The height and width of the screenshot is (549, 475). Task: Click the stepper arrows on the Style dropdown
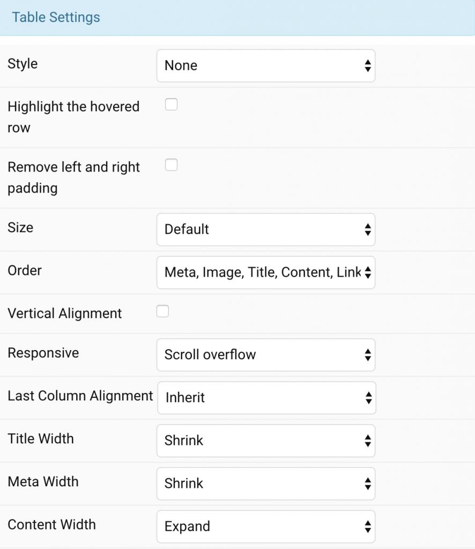[x=368, y=65]
